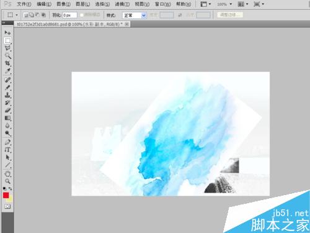Open the 图层(L) menu
310x233 pixels.
[x=82, y=4]
